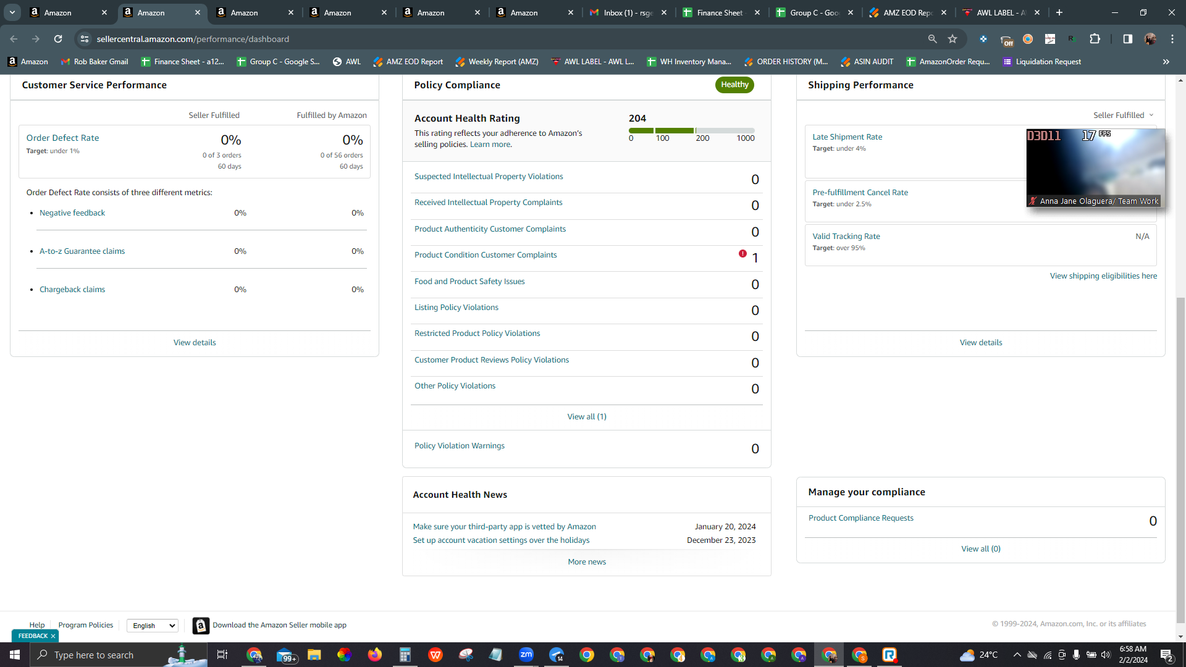Switch to the Finance Sheet tab
Viewport: 1186px width, 667px height.
[721, 12]
